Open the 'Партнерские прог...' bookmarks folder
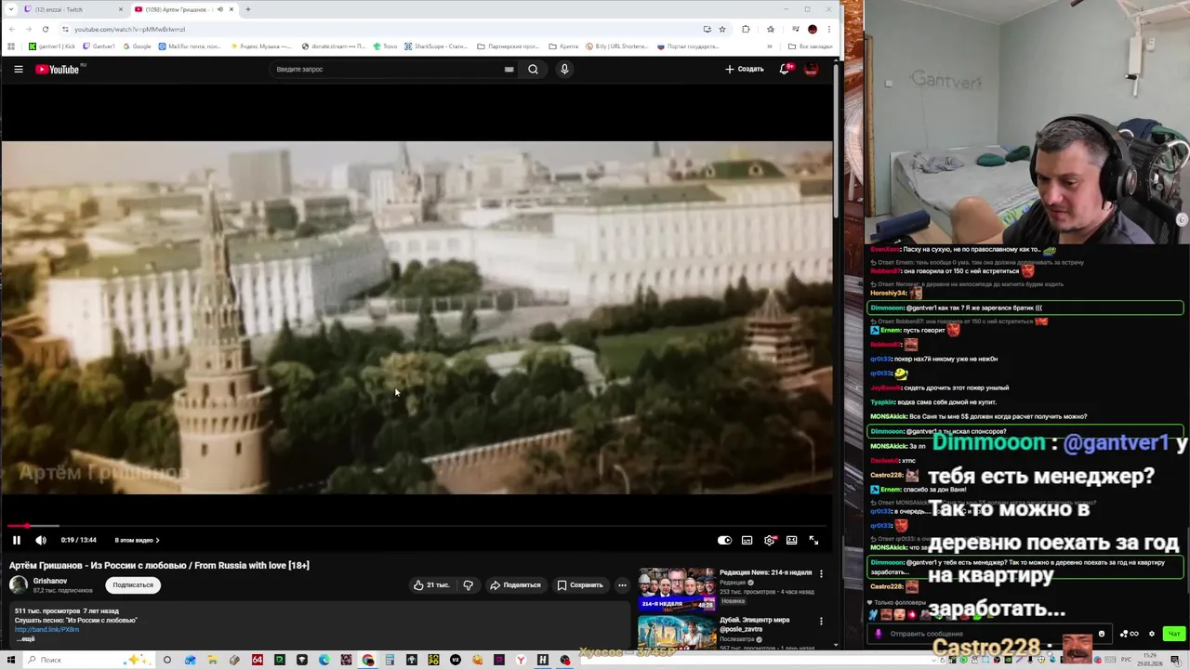 (x=508, y=46)
